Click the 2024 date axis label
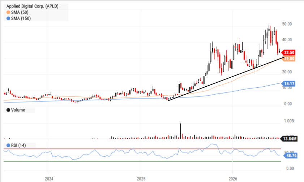Screen dimensions: 304x182 click(49, 179)
